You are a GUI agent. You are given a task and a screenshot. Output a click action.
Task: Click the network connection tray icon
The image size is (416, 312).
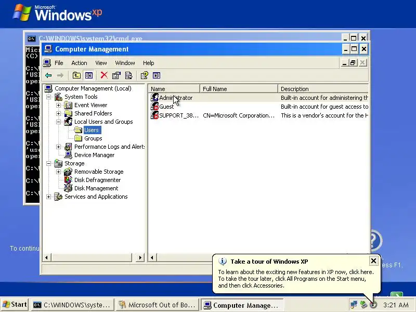click(x=354, y=305)
